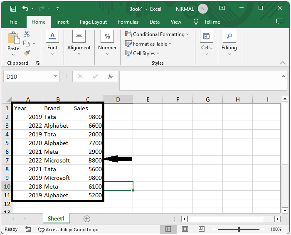Viewport: 291px width, 235px height.
Task: Switch to the Insert tab
Action: pos(62,22)
